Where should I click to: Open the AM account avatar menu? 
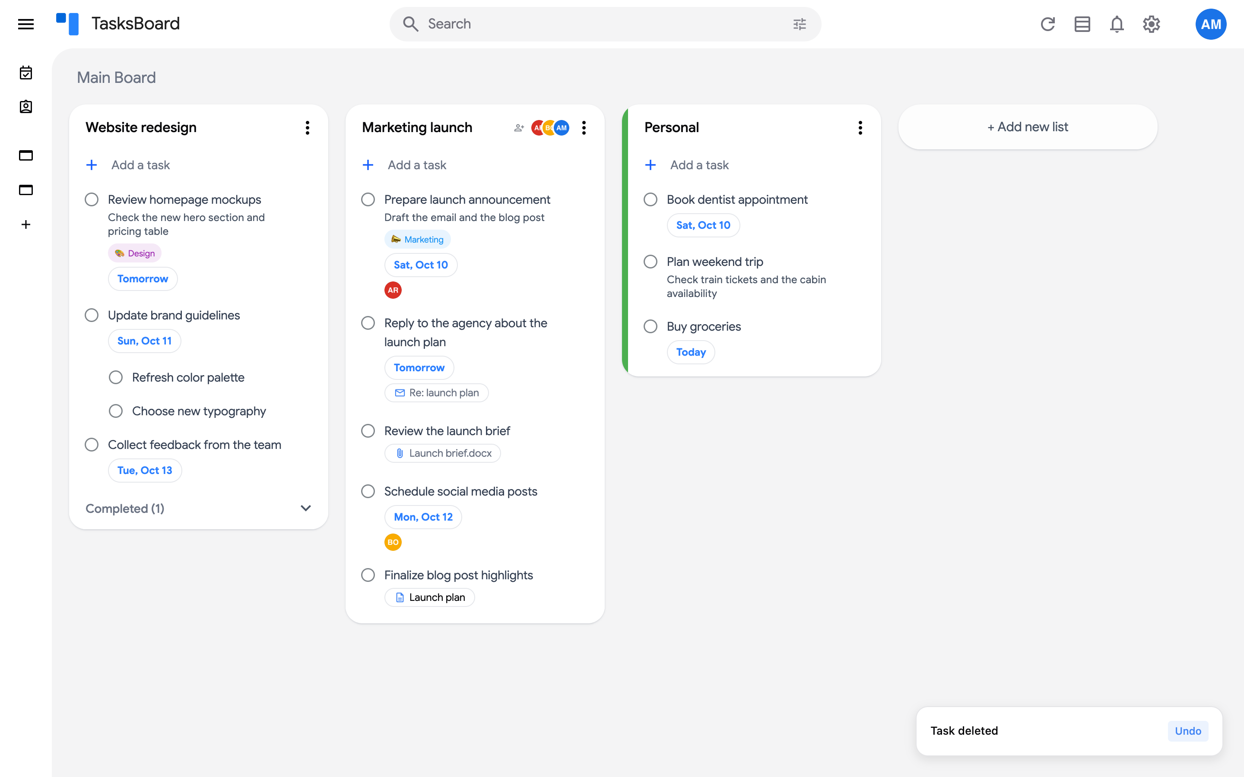pyautogui.click(x=1211, y=24)
